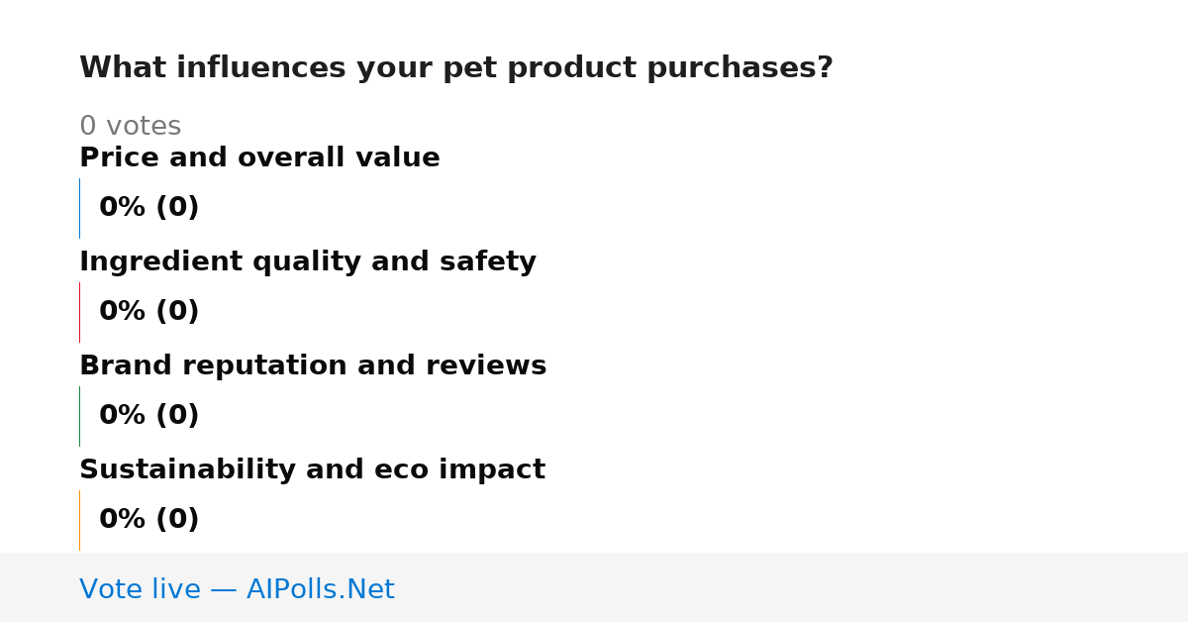Screen dimensions: 1188x622
Task: Click the orange bar for Sustainability and eco impact
Action: click(79, 520)
